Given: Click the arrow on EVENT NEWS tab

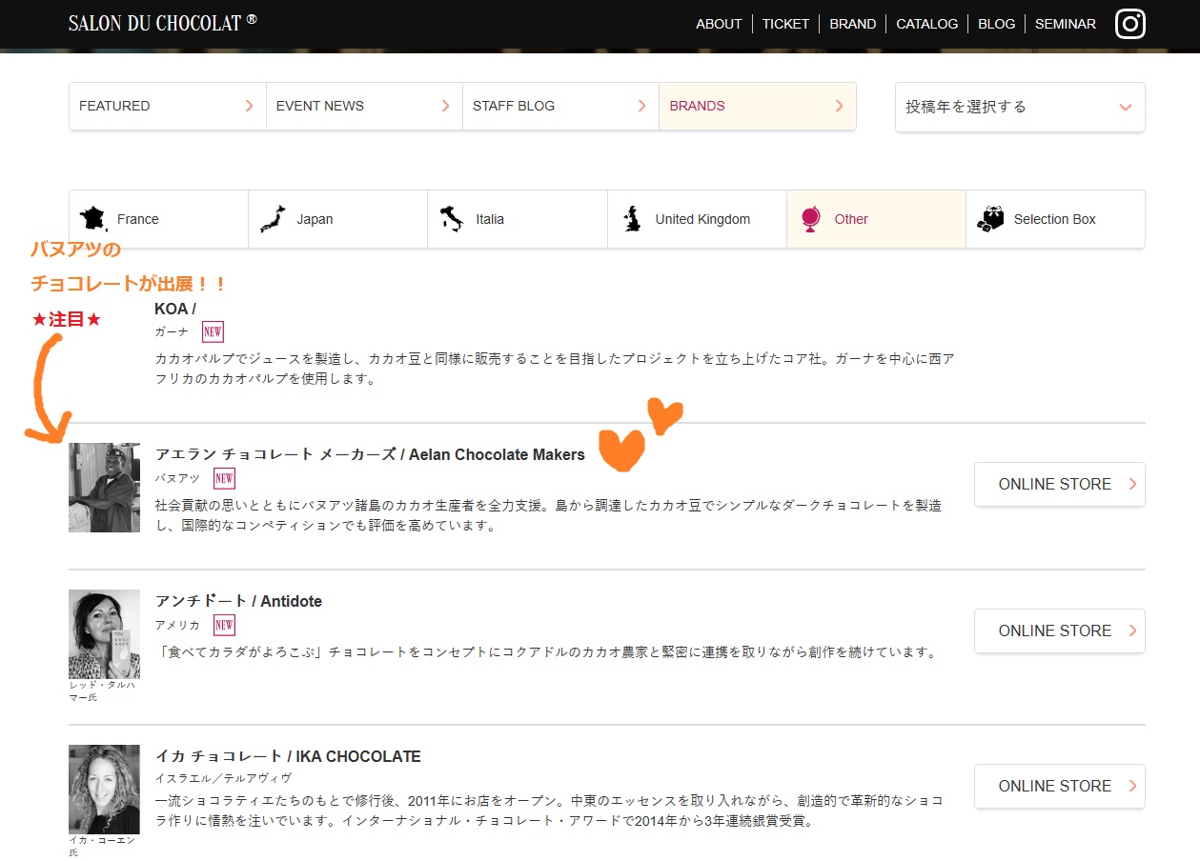Looking at the screenshot, I should pyautogui.click(x=445, y=106).
